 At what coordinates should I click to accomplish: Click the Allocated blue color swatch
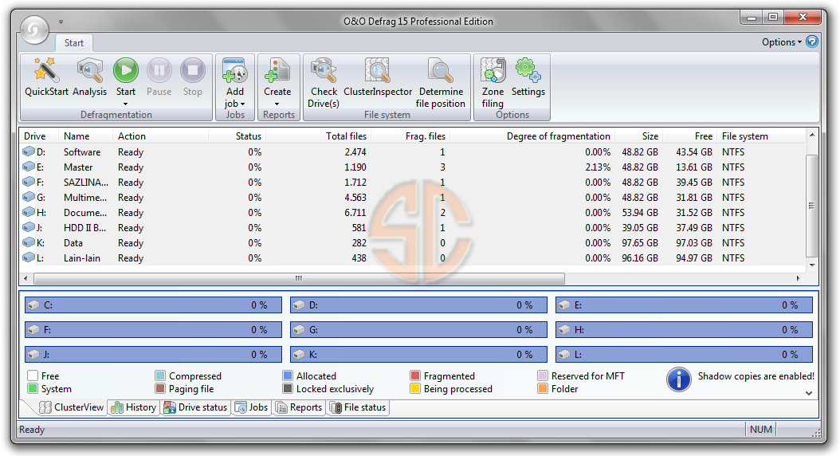click(x=288, y=375)
